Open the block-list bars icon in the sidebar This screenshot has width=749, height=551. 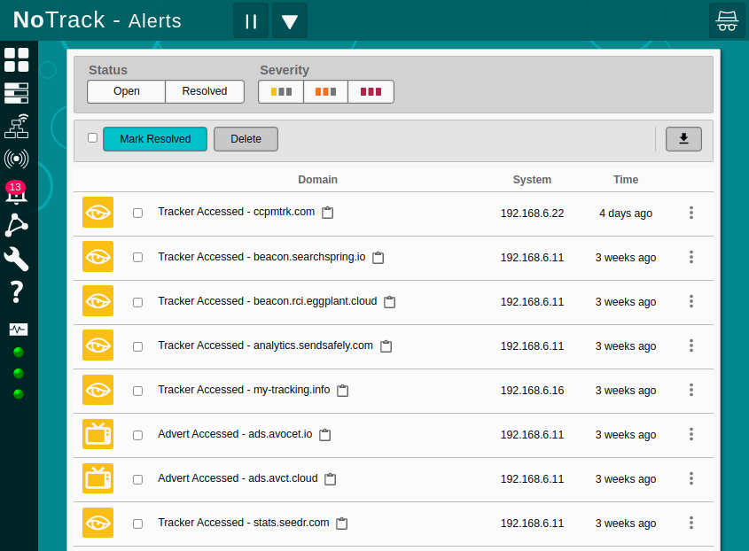[16, 93]
